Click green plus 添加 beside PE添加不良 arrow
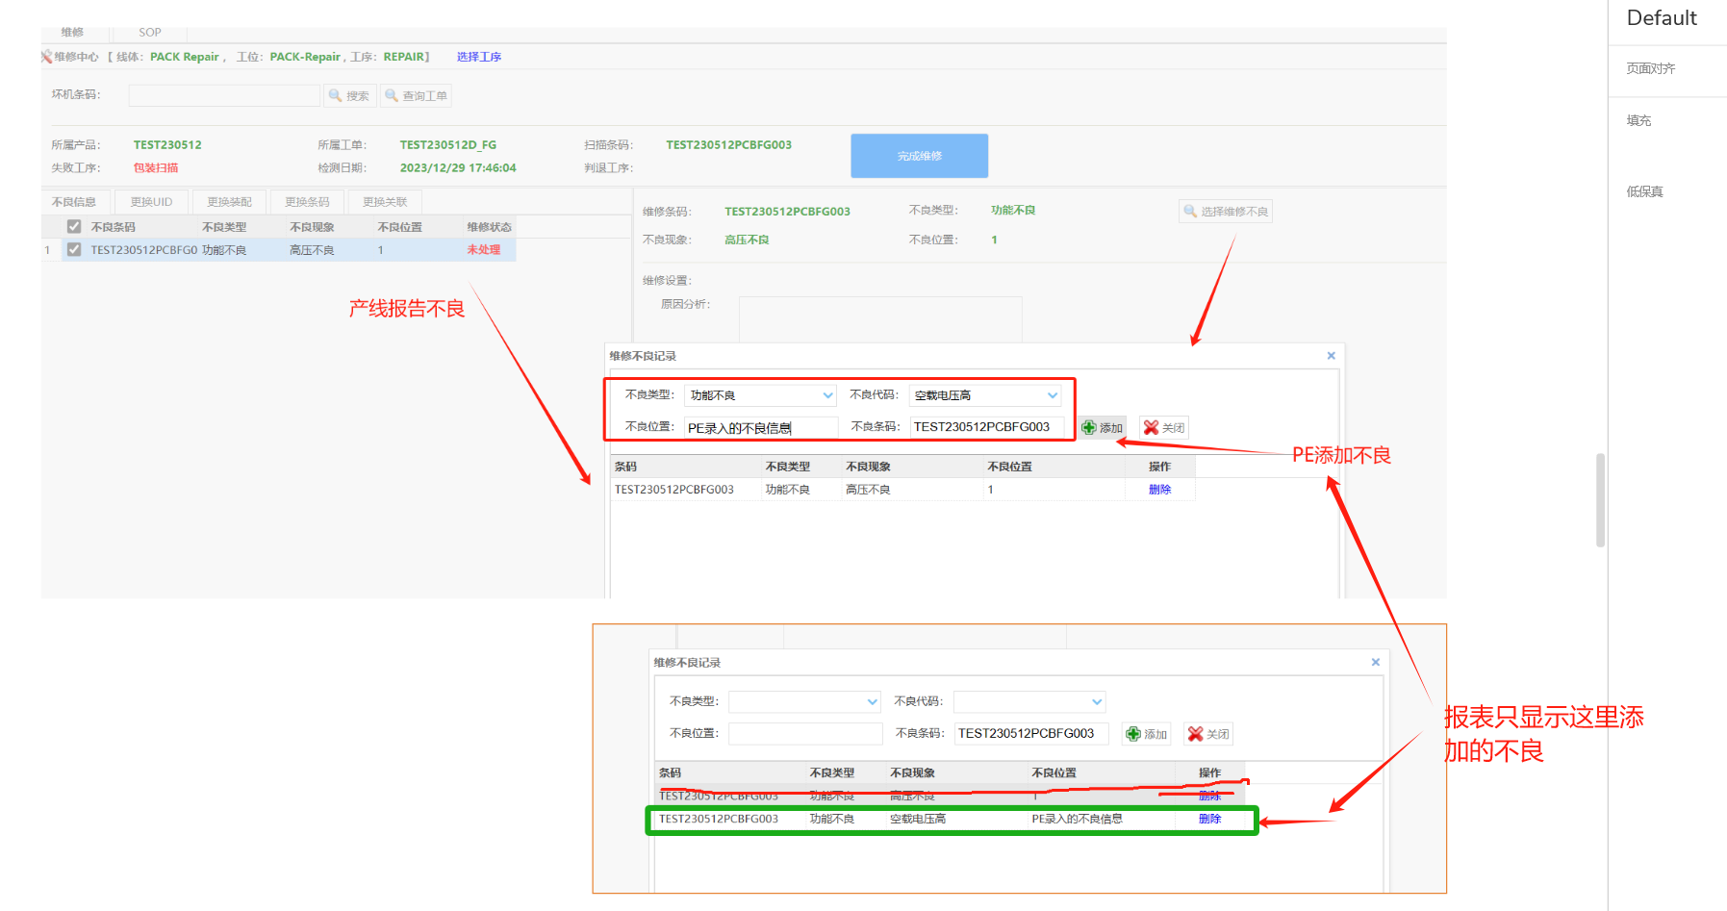The height and width of the screenshot is (911, 1727). pyautogui.click(x=1089, y=428)
